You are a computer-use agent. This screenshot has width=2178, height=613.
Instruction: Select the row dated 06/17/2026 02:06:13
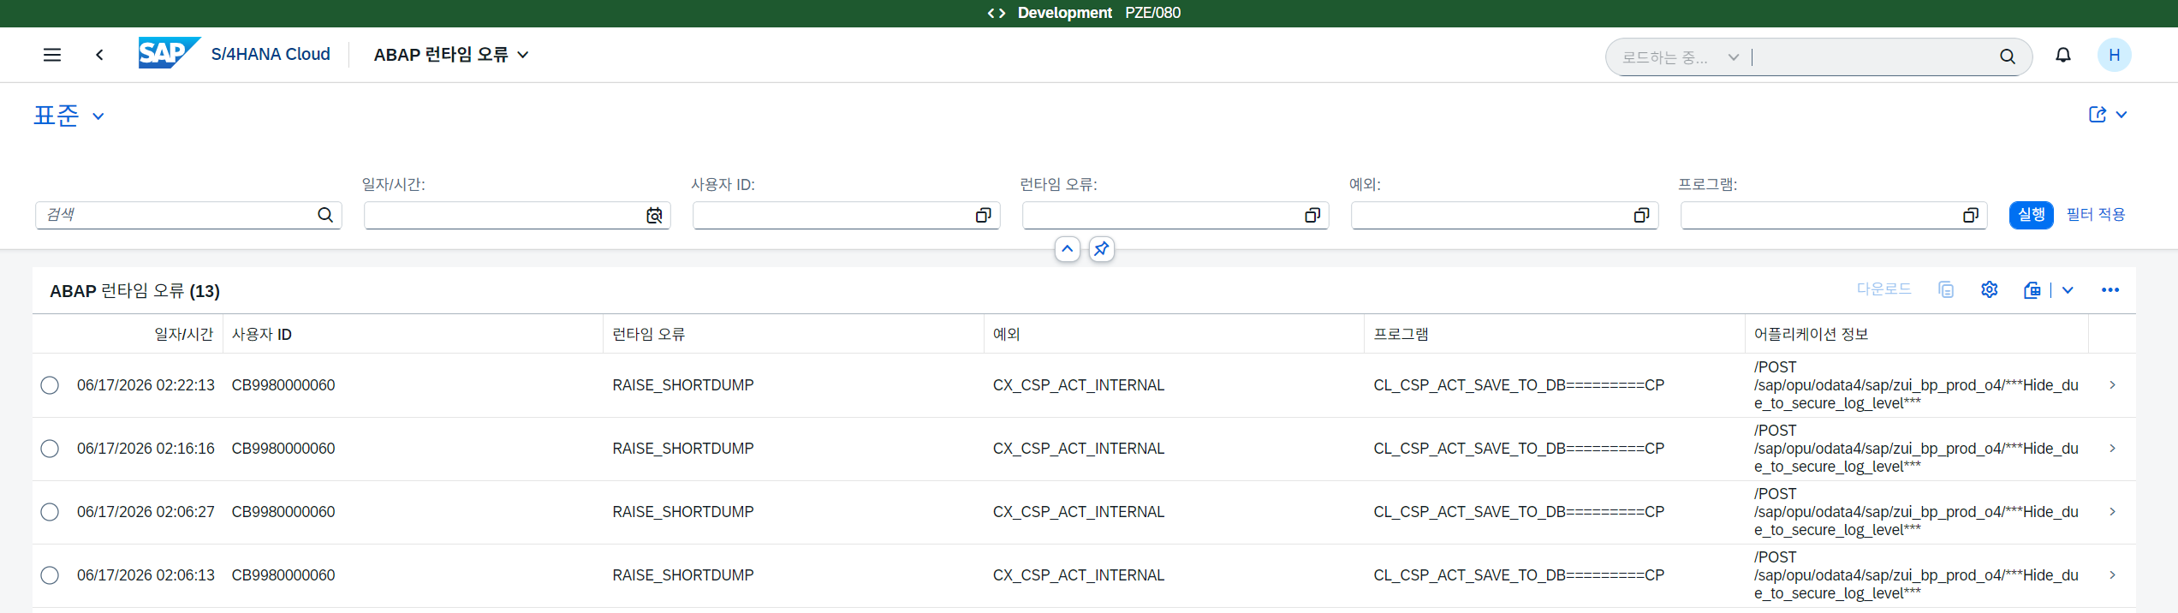tap(50, 575)
